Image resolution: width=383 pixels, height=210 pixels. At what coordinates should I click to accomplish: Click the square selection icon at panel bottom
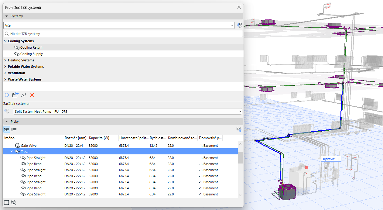click(7, 202)
